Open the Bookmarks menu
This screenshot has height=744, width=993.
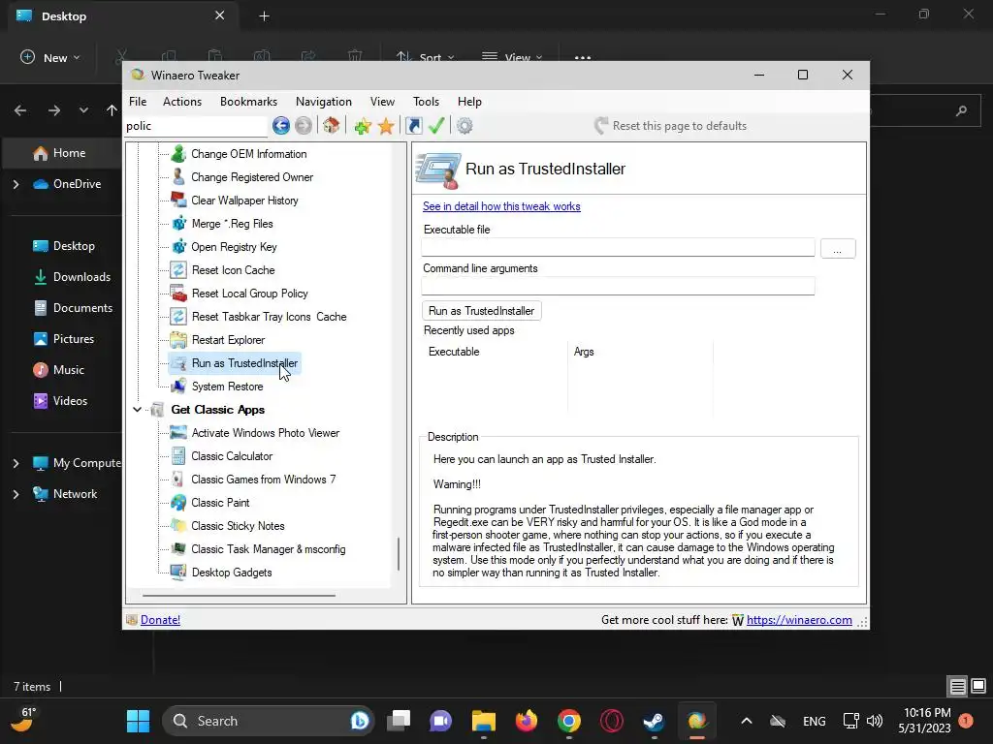(248, 101)
